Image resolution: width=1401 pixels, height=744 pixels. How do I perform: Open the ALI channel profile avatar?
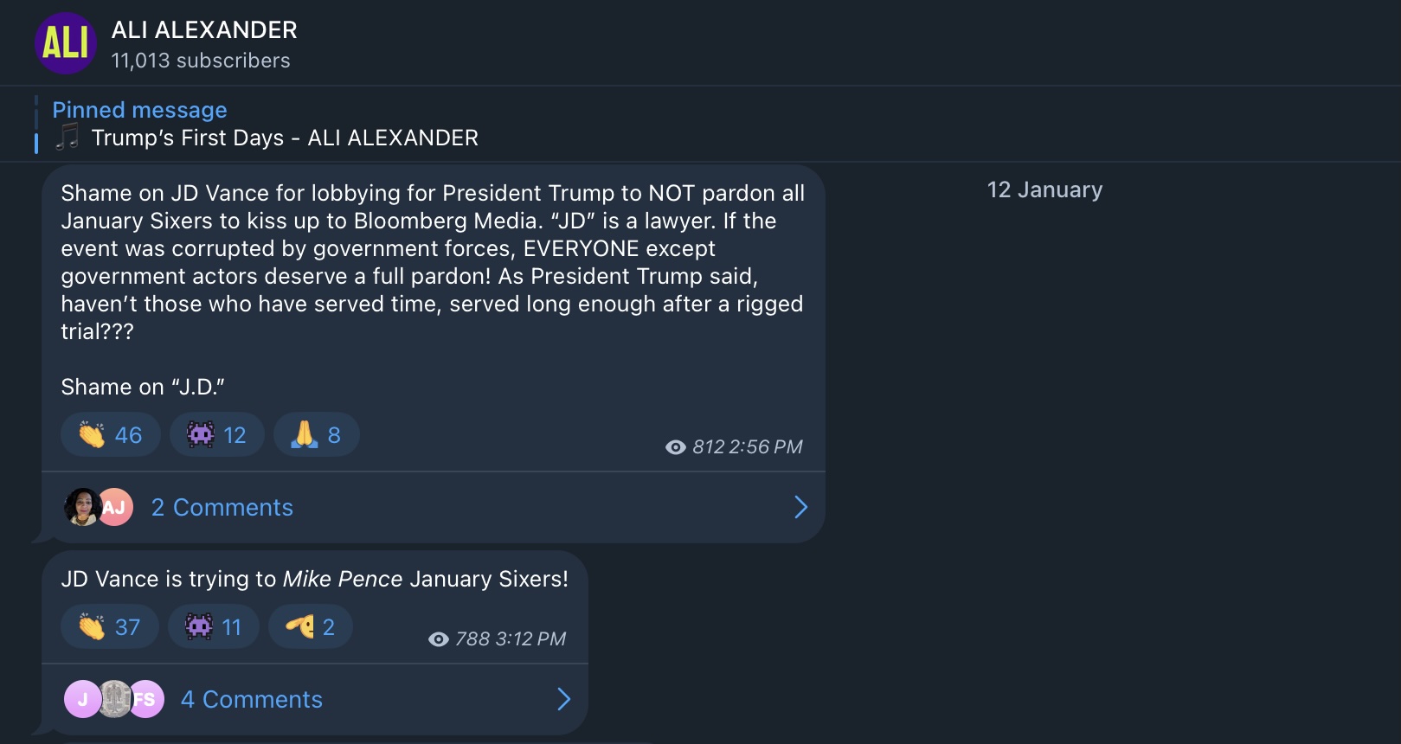click(66, 42)
